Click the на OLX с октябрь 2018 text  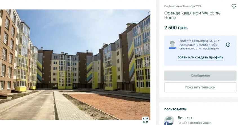tap(194, 123)
